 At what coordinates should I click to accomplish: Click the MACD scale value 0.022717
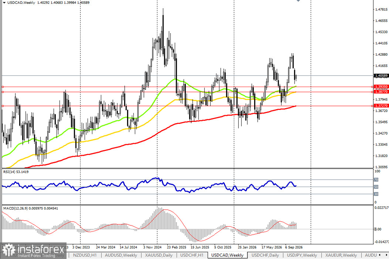click(x=381, y=208)
